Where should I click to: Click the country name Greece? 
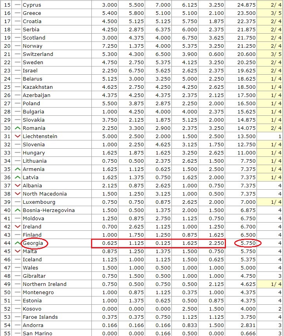pyautogui.click(x=32, y=13)
